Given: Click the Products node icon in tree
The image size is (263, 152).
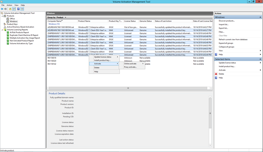Looking at the screenshot, I should click(x=5, y=16).
